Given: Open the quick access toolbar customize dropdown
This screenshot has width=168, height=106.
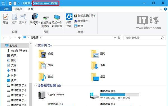Looking at the screenshot, I should point(19,3).
